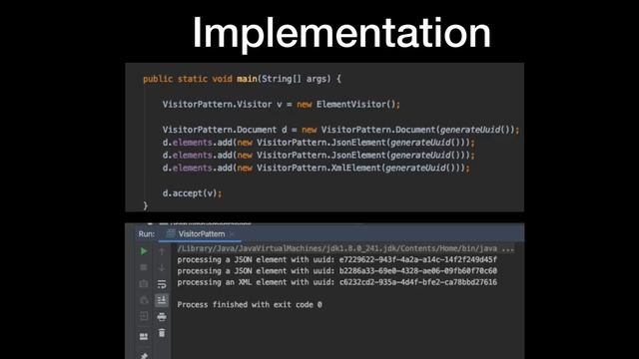Click the Run: panel label
This screenshot has width=639, height=359.
point(147,234)
